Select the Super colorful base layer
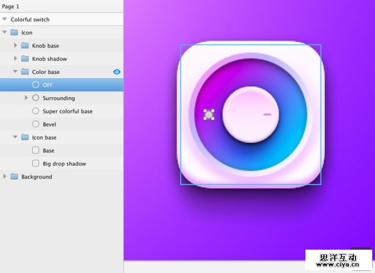The height and width of the screenshot is (273, 375). pyautogui.click(x=67, y=111)
